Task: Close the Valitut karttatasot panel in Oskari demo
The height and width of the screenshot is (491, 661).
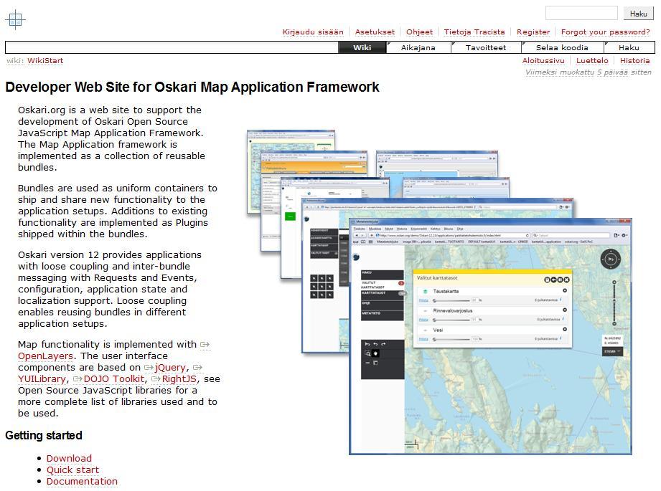Action: (x=566, y=280)
